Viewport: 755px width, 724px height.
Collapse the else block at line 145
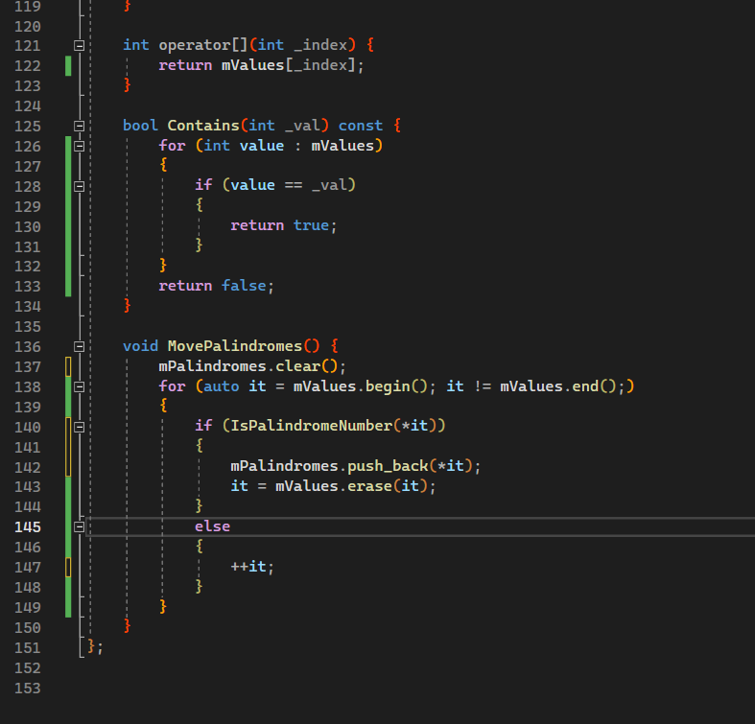(80, 527)
